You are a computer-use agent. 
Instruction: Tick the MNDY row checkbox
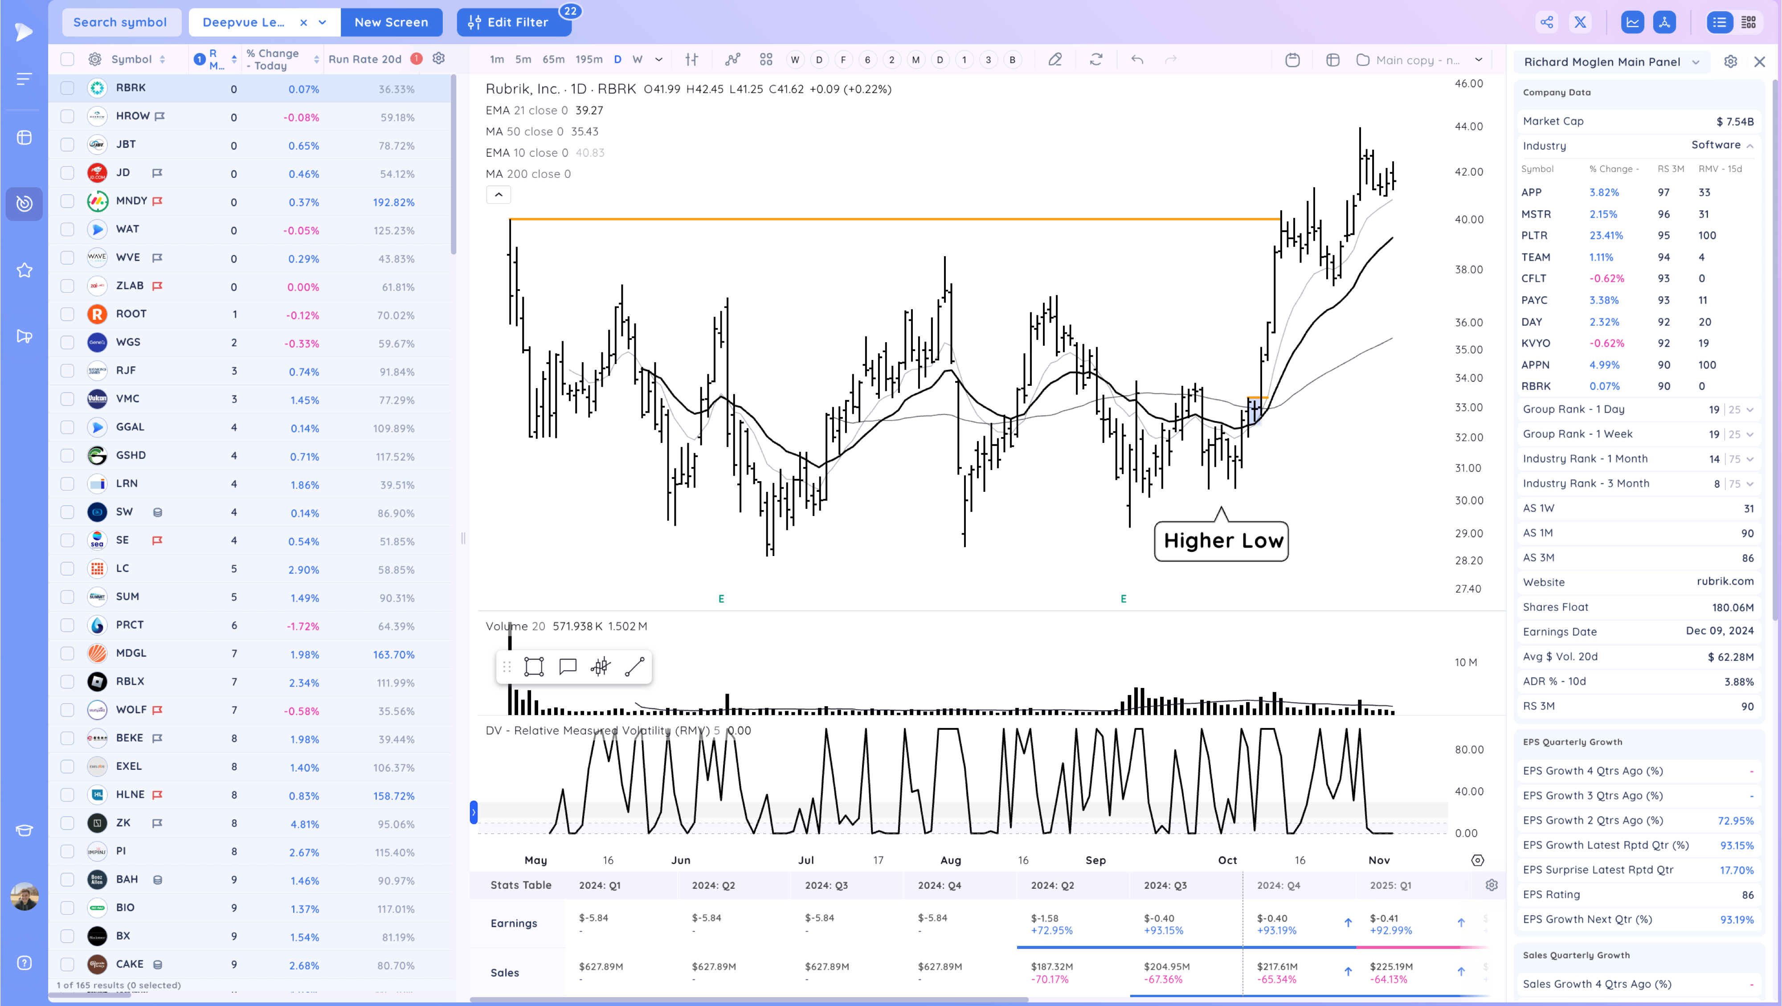click(67, 201)
